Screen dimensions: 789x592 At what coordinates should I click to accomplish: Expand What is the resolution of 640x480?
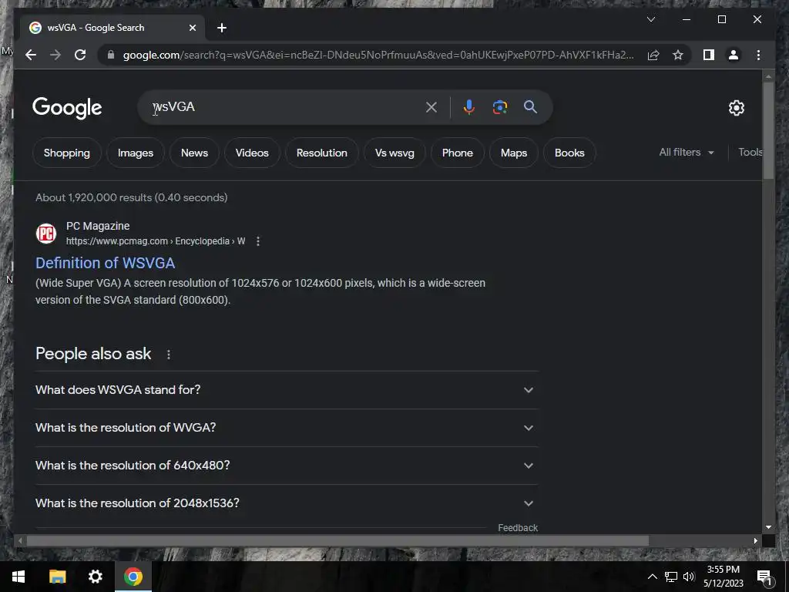tap(287, 465)
